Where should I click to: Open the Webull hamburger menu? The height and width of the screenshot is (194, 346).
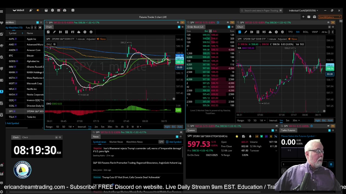(x=2, y=11)
